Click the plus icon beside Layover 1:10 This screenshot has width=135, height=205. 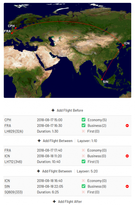click(x=39, y=141)
